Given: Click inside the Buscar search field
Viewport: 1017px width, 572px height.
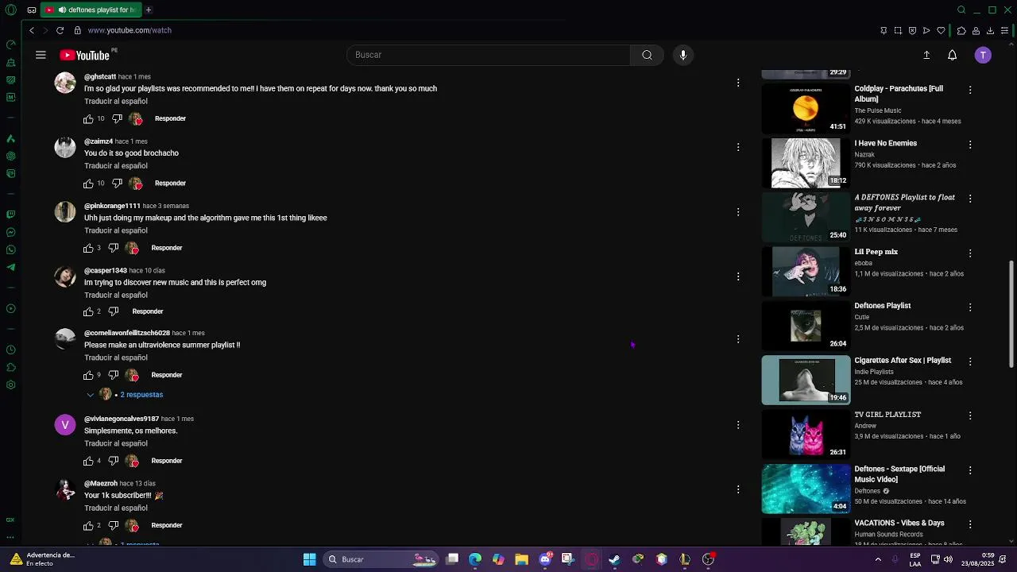Looking at the screenshot, I should (x=489, y=55).
